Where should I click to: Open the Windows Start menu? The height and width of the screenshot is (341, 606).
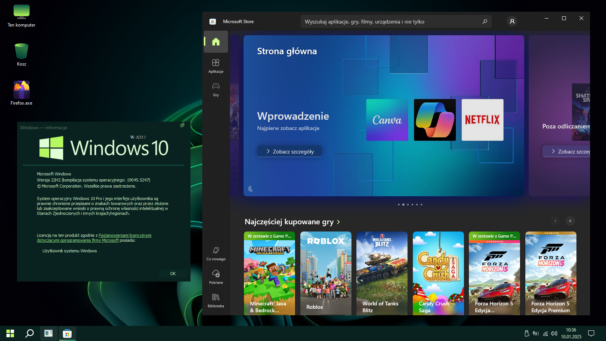(x=10, y=333)
